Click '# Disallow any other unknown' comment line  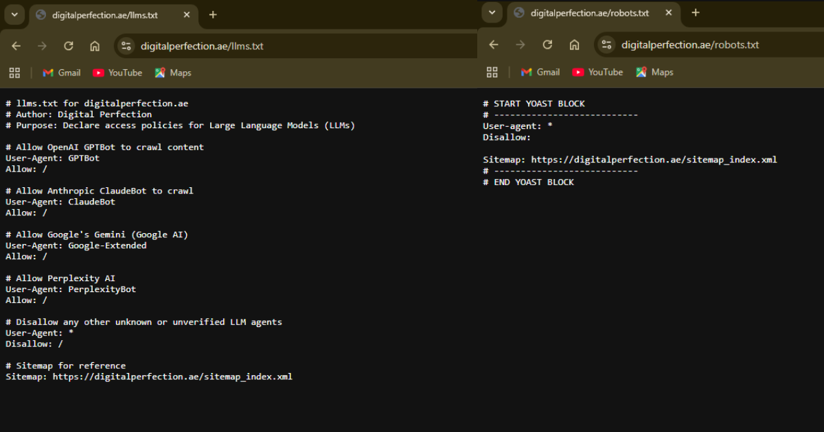point(144,322)
